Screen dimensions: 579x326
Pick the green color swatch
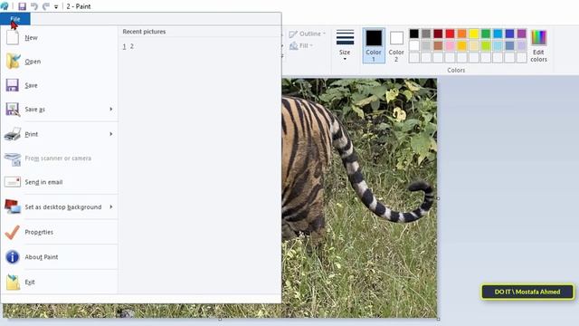coord(486,34)
